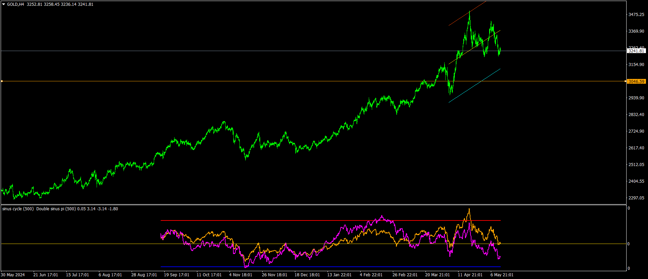648x279 pixels.
Task: Click the 30 May 2024 date label
Action: (13, 275)
